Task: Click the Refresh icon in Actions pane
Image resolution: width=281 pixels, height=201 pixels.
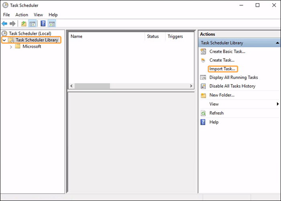Action: [203, 113]
